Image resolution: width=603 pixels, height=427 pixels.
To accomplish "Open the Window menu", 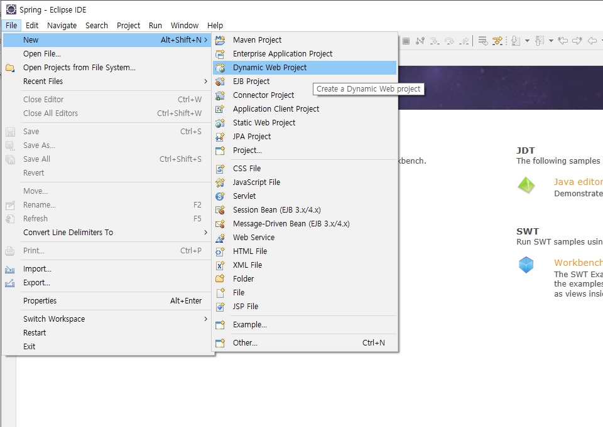I will [185, 25].
